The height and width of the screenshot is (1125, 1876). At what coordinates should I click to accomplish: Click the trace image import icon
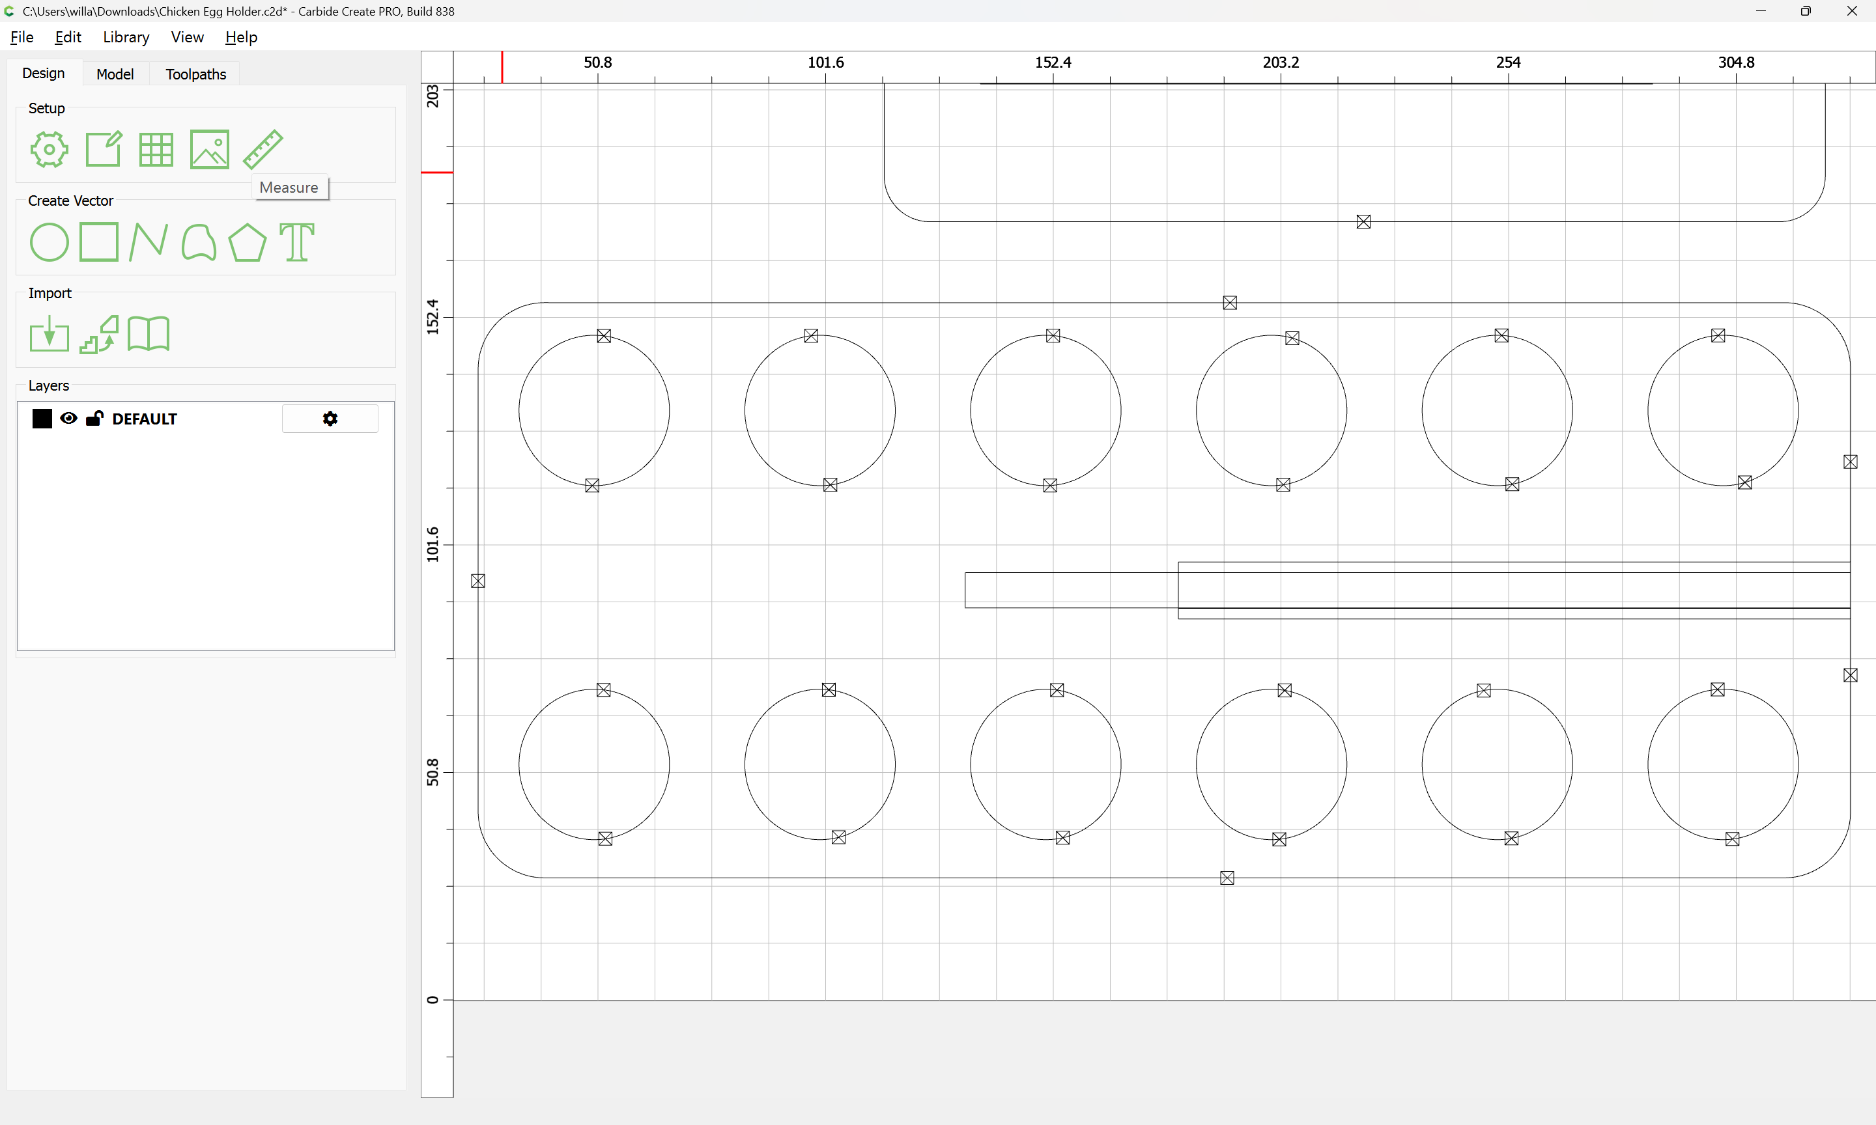tap(99, 335)
